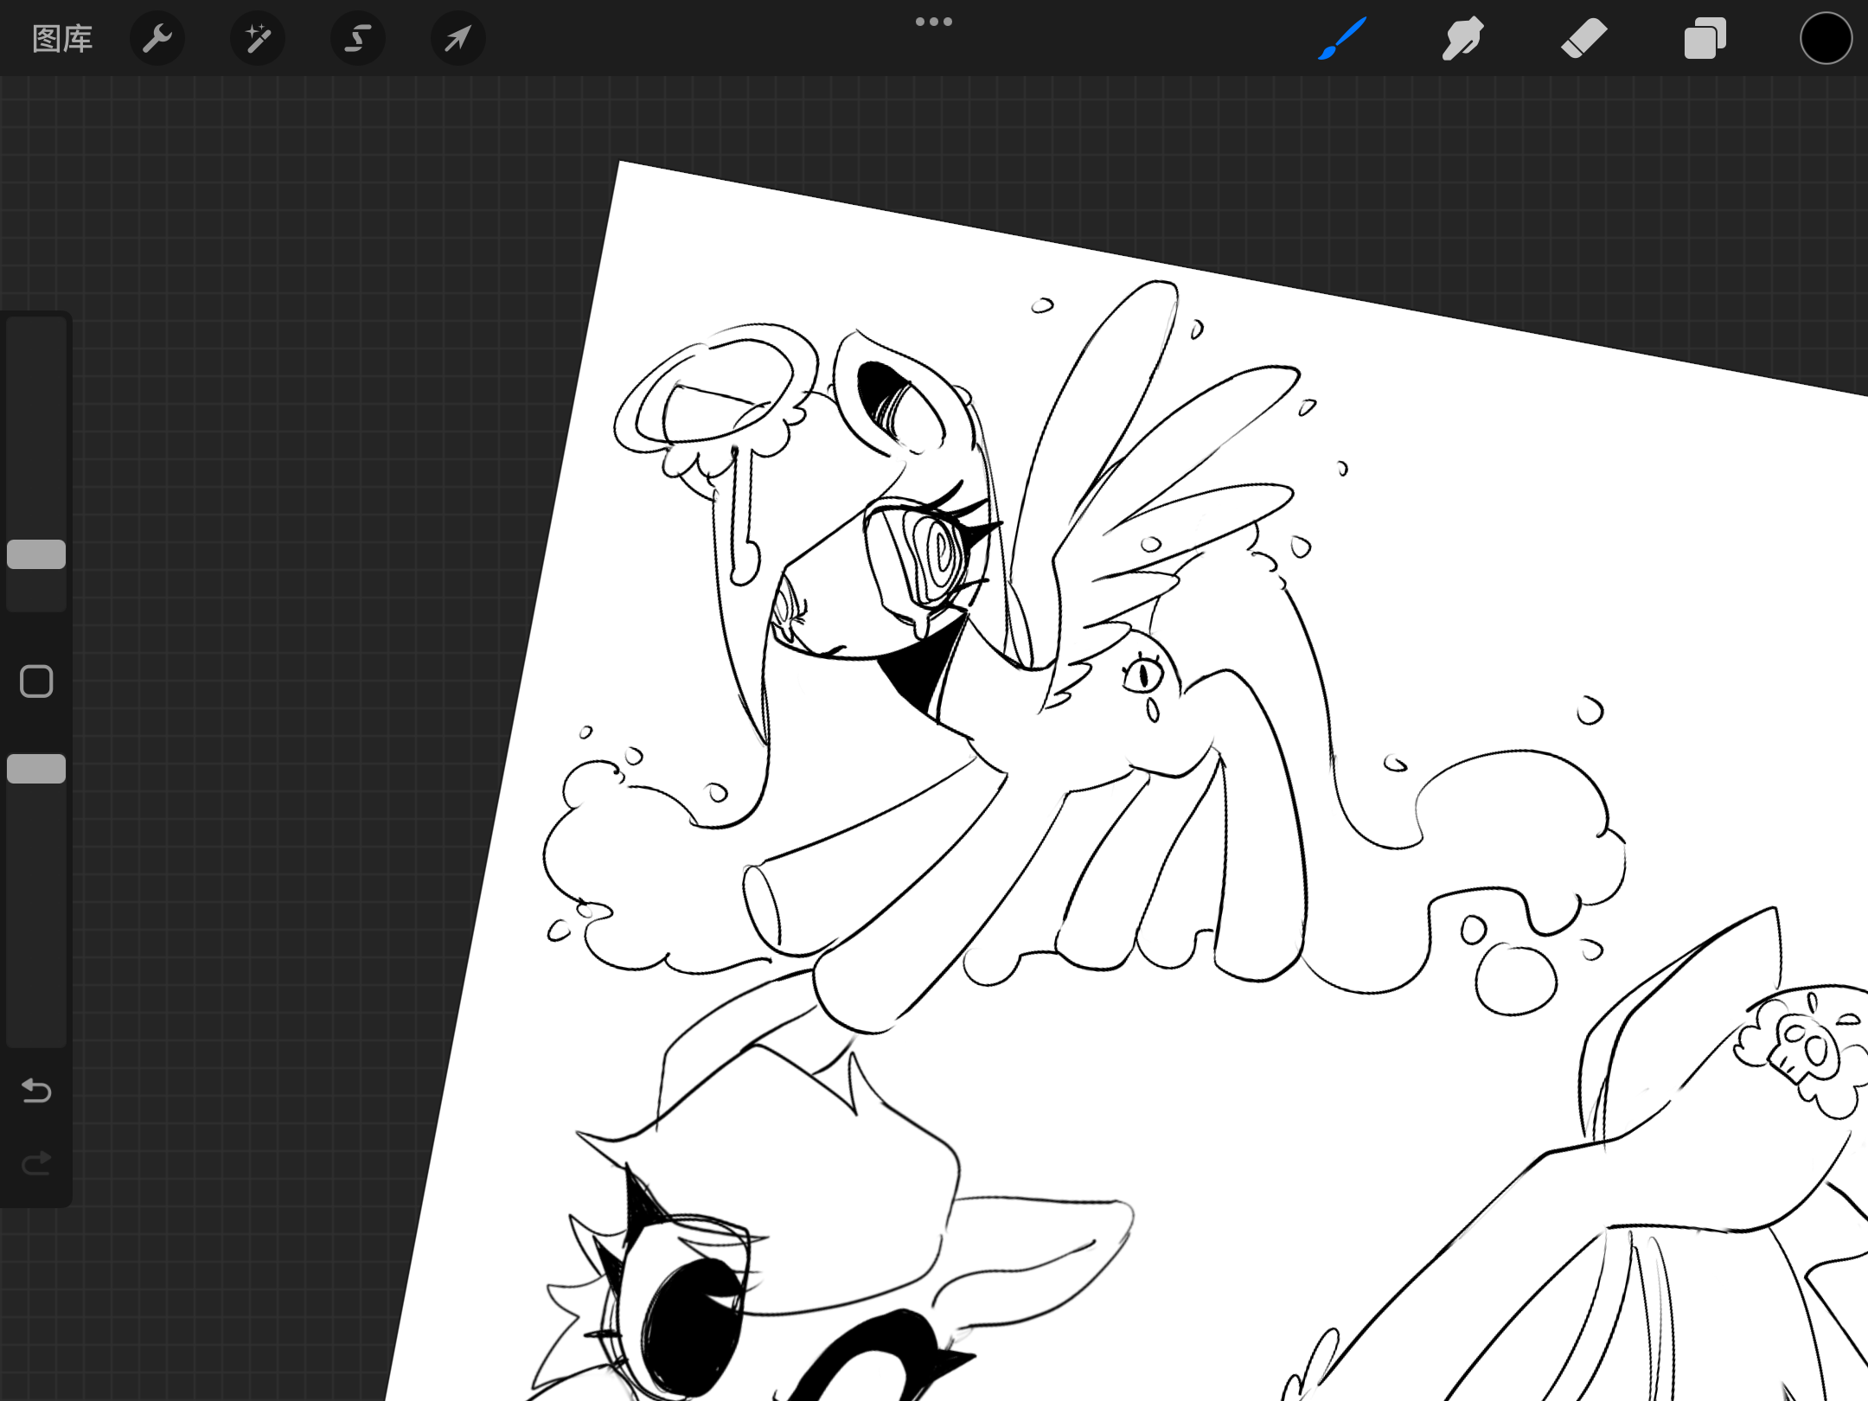Select the Eraser tool
This screenshot has height=1401, width=1868.
click(1584, 39)
